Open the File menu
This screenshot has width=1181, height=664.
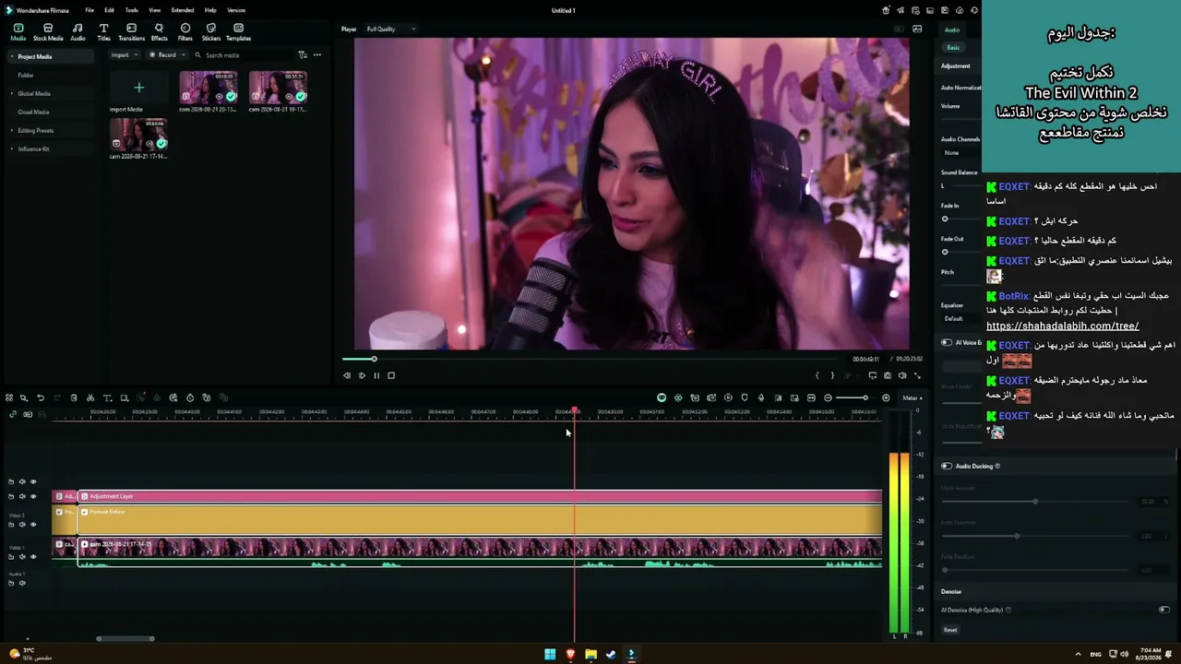89,10
